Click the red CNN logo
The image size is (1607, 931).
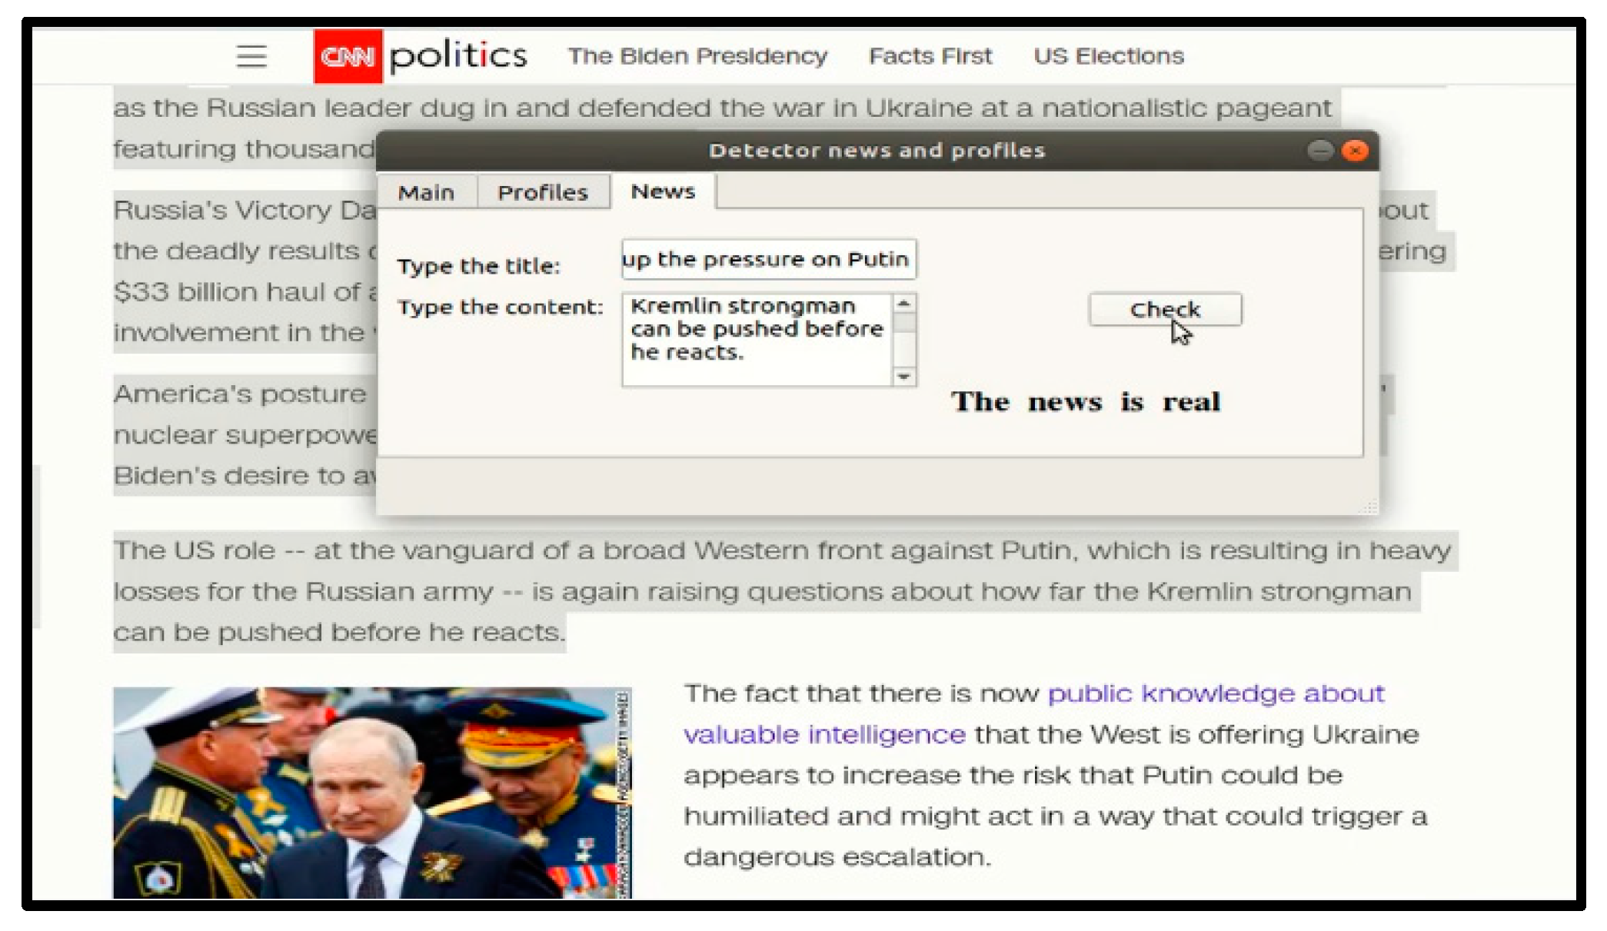coord(348,56)
